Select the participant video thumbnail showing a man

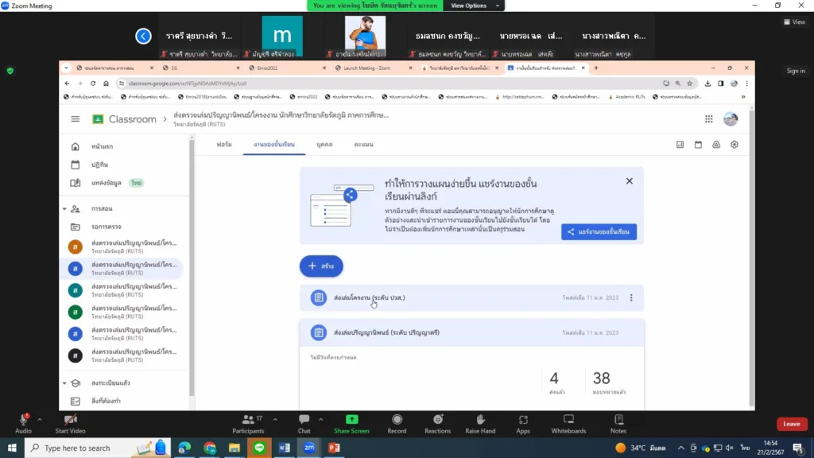coord(365,36)
